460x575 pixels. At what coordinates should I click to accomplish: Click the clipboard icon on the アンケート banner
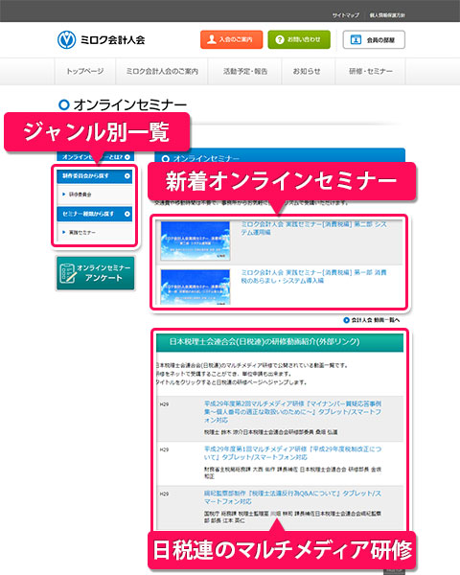(68, 273)
